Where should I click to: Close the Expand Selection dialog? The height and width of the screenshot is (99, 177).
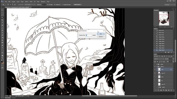point(104,31)
